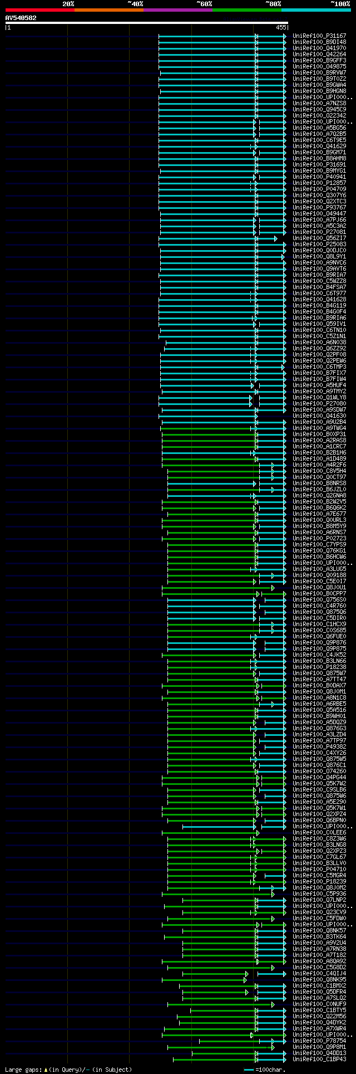Select UniRef100_P78754 label
The height and width of the screenshot is (1074, 356).
tap(319, 1041)
